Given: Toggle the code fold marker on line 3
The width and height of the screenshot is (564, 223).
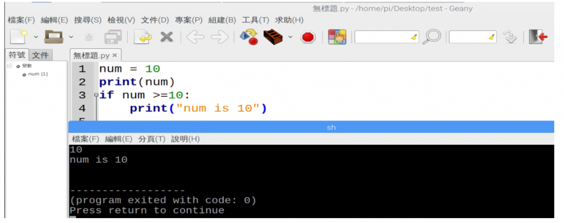Looking at the screenshot, I should [96, 95].
